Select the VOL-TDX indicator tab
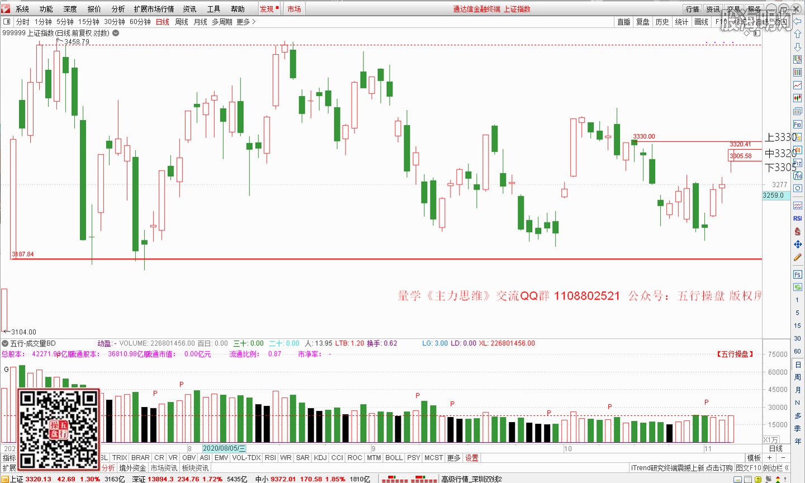The width and height of the screenshot is (805, 483). tap(247, 458)
